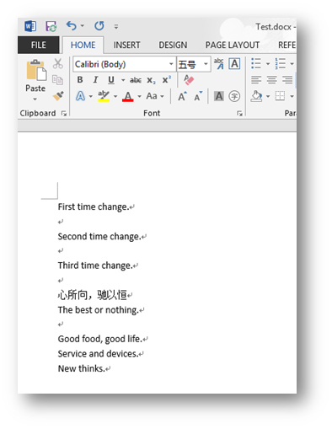This screenshot has width=332, height=429.
Task: Expand the font size dropdown arrow
Action: click(206, 64)
